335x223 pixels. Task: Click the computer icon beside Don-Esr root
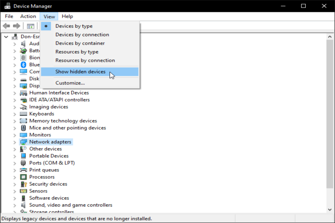coord(15,36)
